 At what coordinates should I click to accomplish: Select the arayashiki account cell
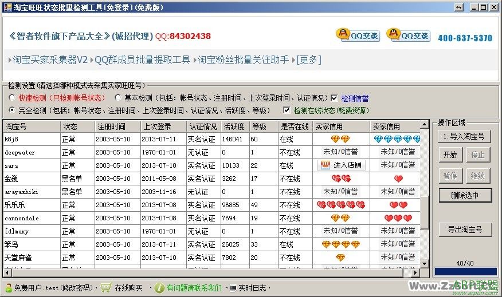[32, 192]
